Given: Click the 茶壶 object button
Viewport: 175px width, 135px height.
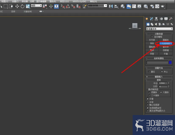Looking at the screenshot, I should coord(152,54).
